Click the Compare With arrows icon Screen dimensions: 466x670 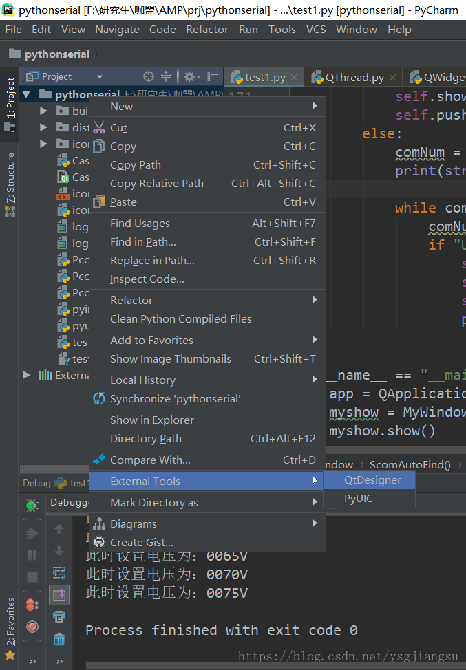(x=99, y=460)
